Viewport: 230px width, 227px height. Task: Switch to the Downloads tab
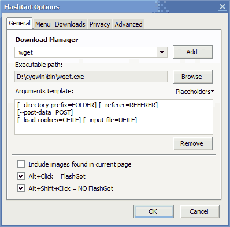pos(70,24)
